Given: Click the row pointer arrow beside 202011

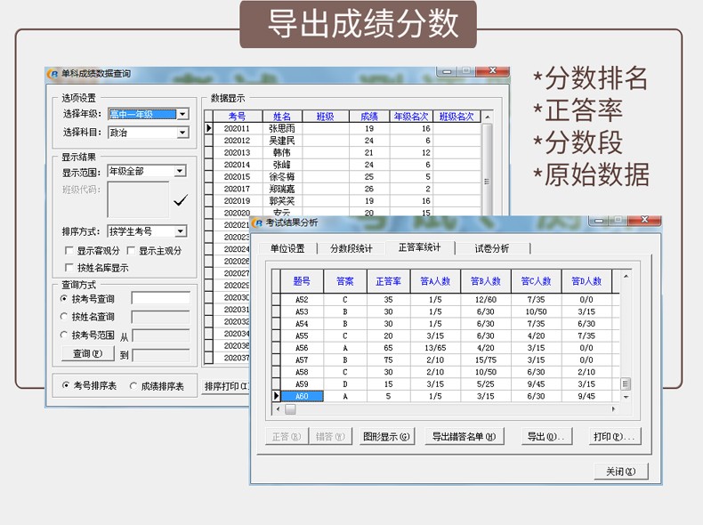Looking at the screenshot, I should pyautogui.click(x=209, y=129).
